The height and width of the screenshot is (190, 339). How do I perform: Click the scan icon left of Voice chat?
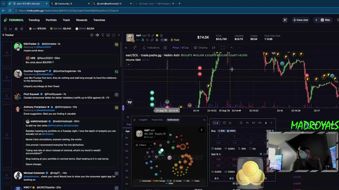(x=285, y=20)
